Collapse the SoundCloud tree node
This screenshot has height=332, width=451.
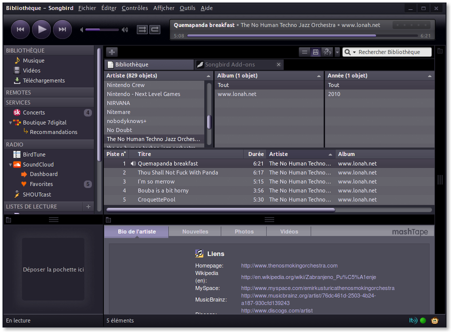tap(10, 164)
